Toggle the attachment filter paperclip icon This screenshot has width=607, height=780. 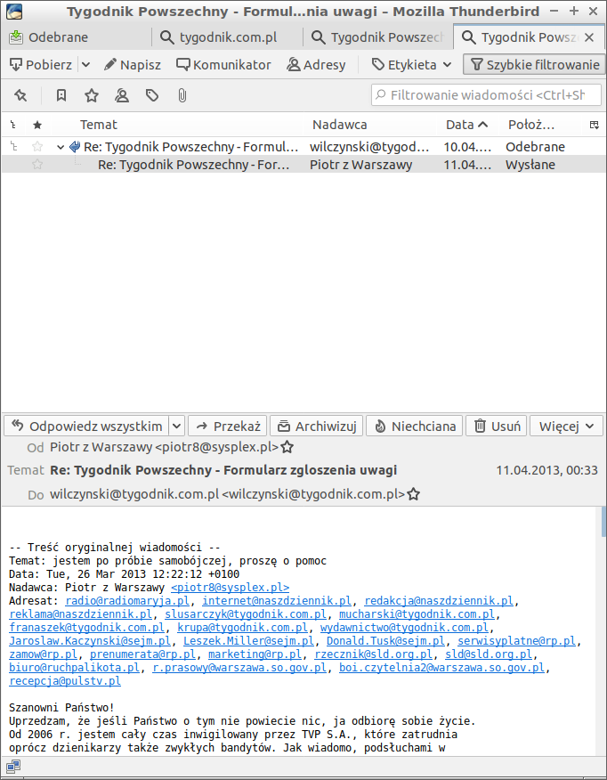(x=182, y=95)
